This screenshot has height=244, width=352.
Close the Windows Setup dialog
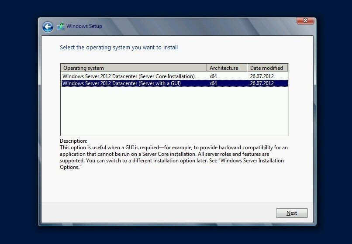click(305, 21)
